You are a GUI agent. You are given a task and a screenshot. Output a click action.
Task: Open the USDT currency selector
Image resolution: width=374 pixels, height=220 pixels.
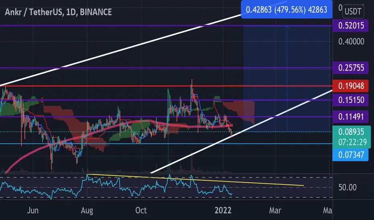(x=353, y=11)
